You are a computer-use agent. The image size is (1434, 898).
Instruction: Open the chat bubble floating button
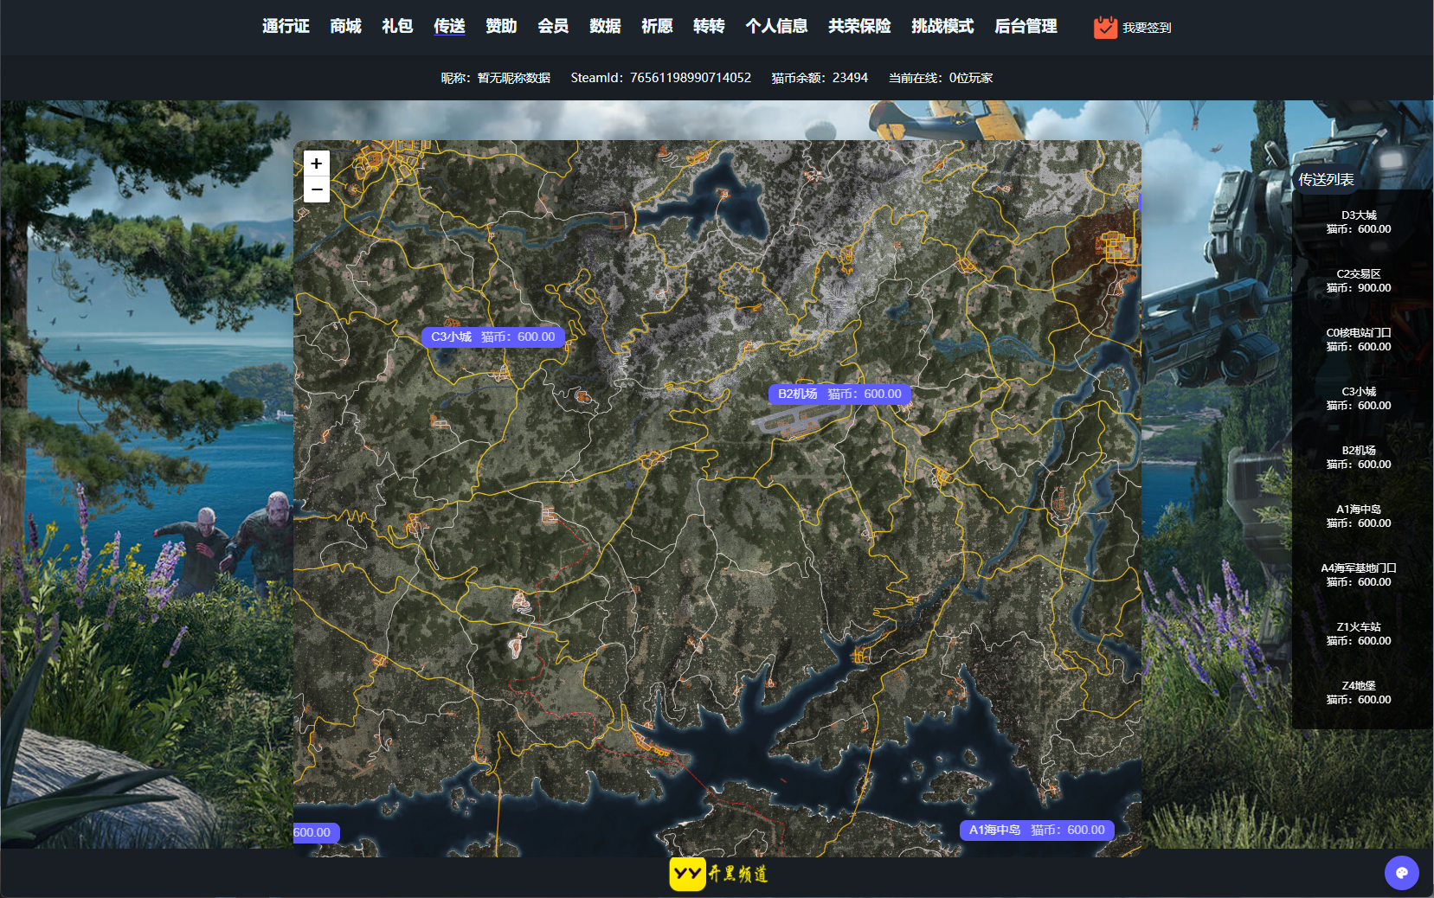tap(1401, 872)
